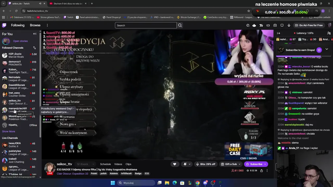The image size is (333, 187).
Task: Click the Bits 29% off button
Action: pos(206,164)
